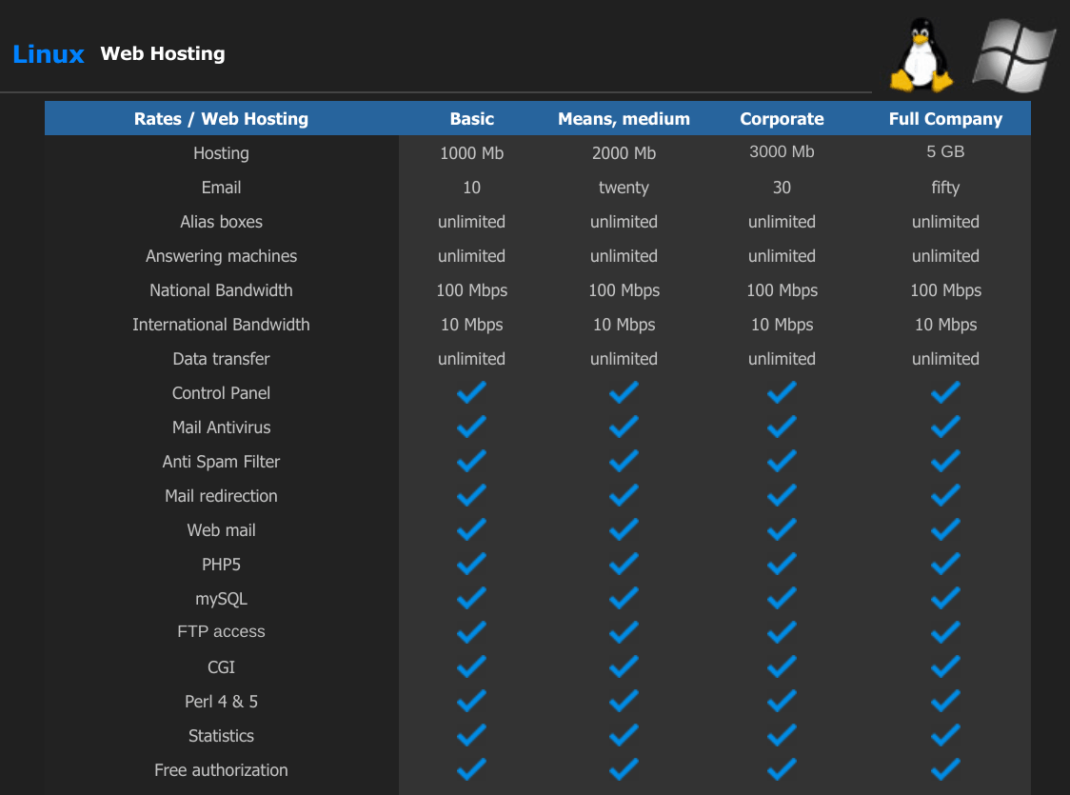The width and height of the screenshot is (1070, 795).
Task: Click Statistics checkmark under Basic
Action: click(471, 735)
